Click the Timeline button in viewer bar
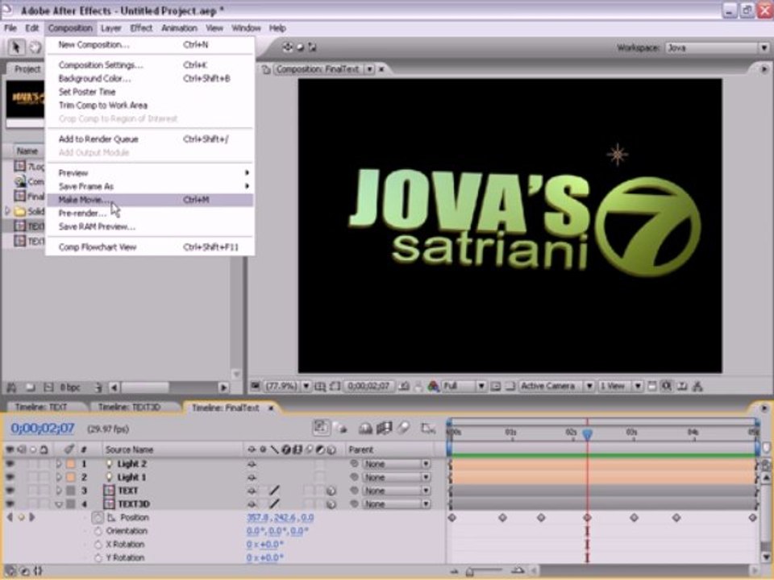Image resolution: width=774 pixels, height=580 pixels. click(682, 386)
